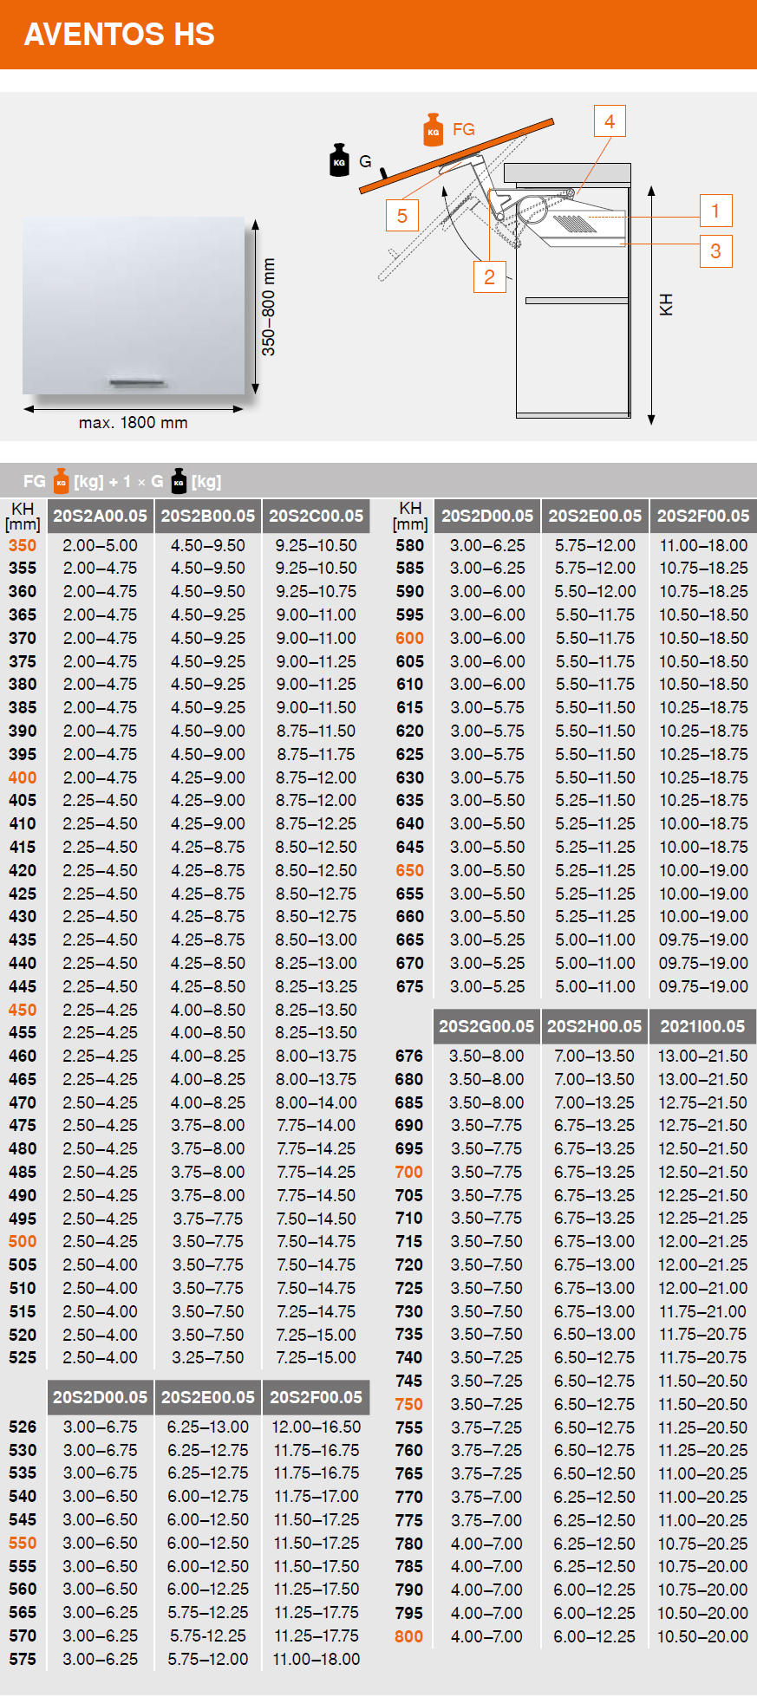This screenshot has width=757, height=1697.
Task: Click the 11.00–18.00 value in row 580
Action: [x=703, y=545]
